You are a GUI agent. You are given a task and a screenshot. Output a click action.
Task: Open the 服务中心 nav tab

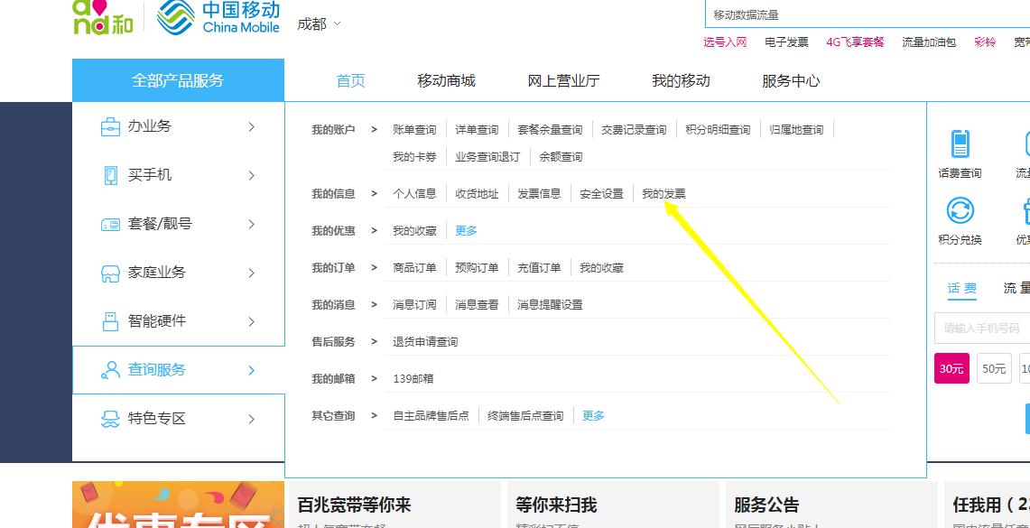791,80
